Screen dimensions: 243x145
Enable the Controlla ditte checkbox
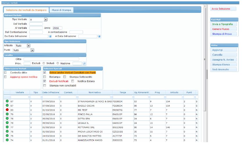coord(5,72)
